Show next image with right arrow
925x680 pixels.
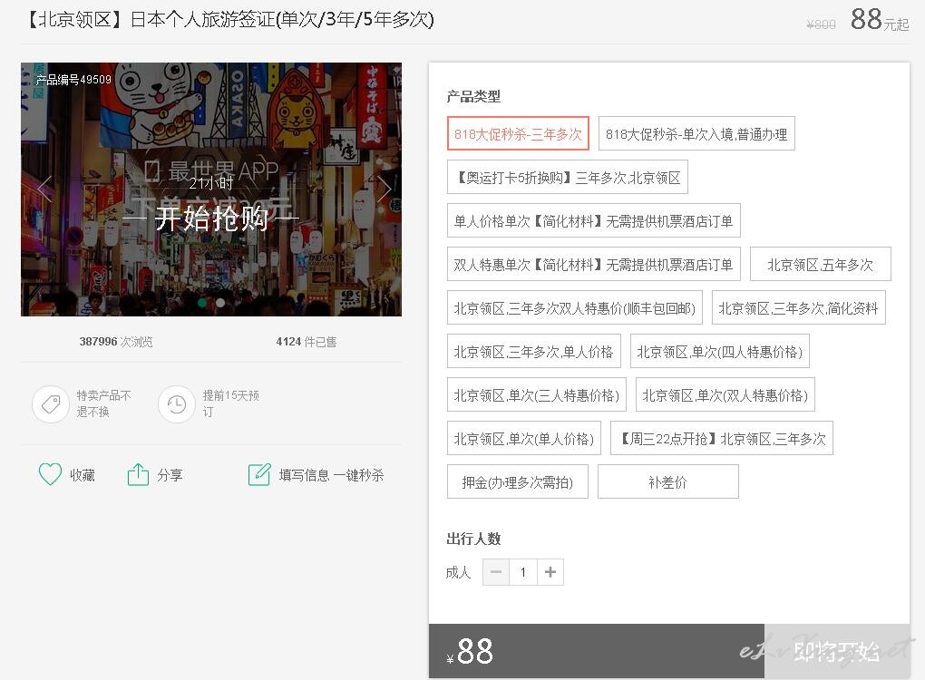pyautogui.click(x=384, y=189)
